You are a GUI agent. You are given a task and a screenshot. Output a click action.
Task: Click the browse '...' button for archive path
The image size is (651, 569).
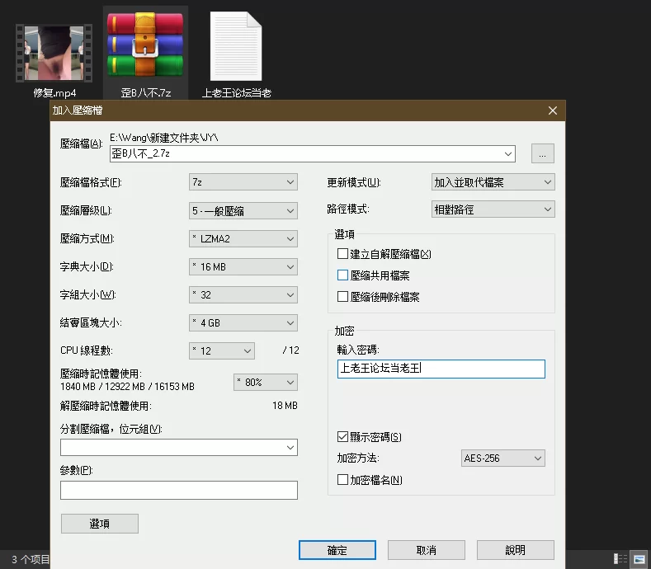542,153
